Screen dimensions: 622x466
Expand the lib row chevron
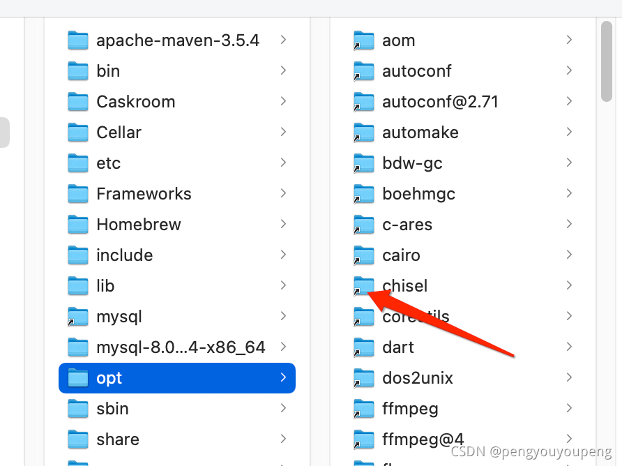pyautogui.click(x=283, y=285)
